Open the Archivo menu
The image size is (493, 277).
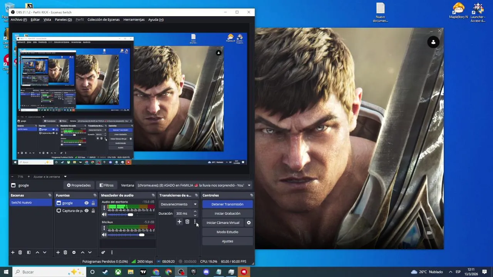click(19, 20)
